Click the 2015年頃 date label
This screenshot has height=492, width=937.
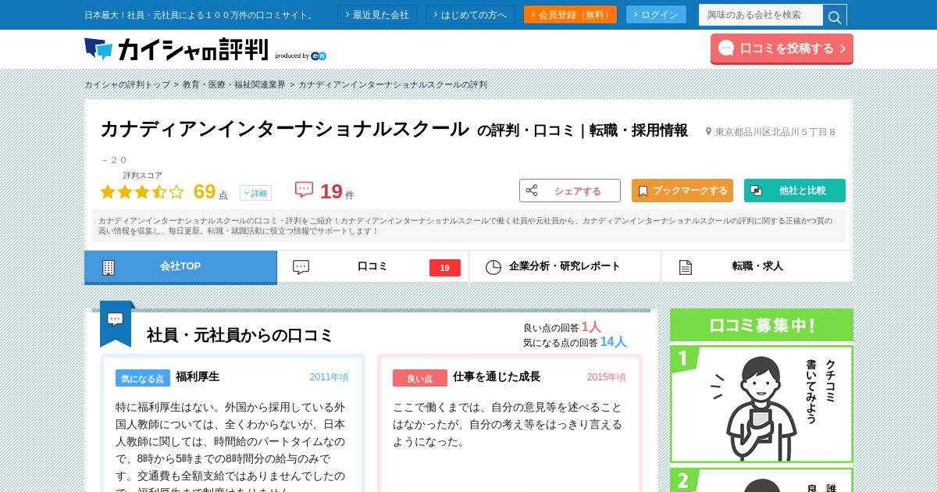[x=607, y=377]
